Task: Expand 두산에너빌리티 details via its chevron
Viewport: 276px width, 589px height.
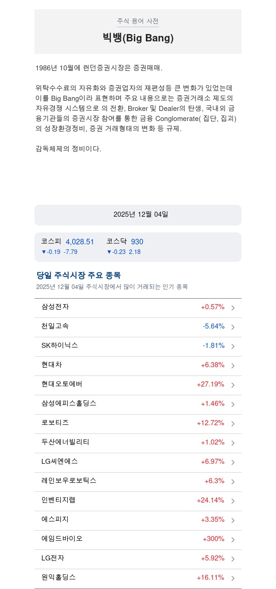Action: point(233,443)
